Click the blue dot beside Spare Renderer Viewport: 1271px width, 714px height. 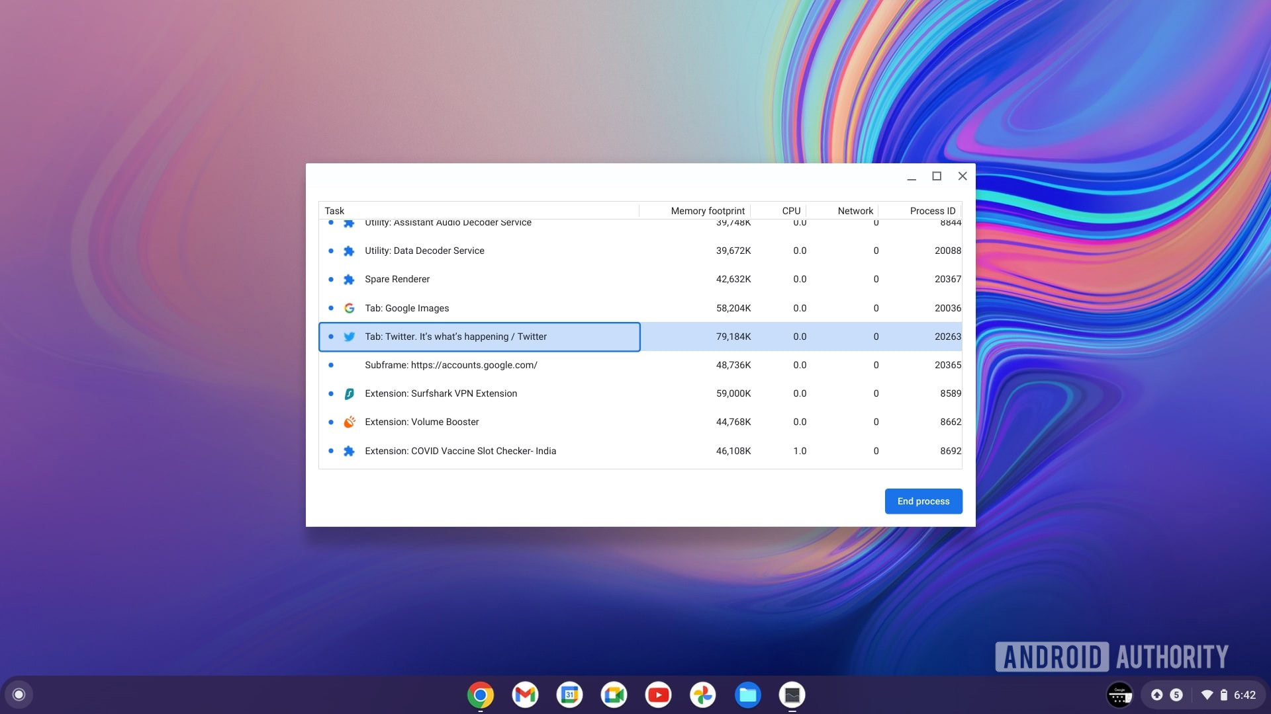pos(330,279)
